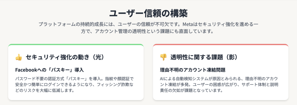Click the line starting with 安全かつ簡単にログイン

(76, 84)
